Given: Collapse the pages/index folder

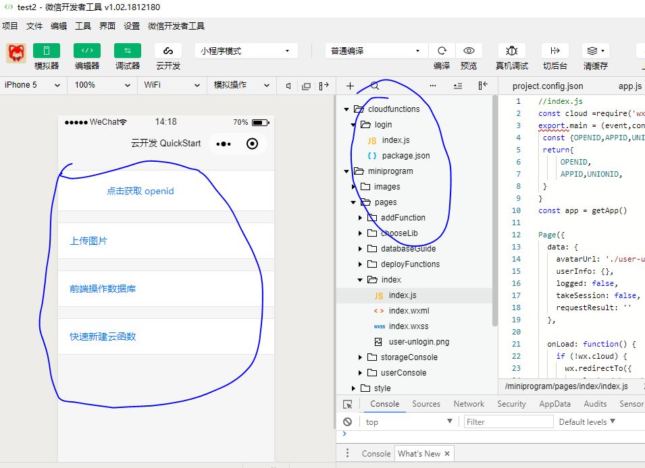Looking at the screenshot, I should coord(360,280).
